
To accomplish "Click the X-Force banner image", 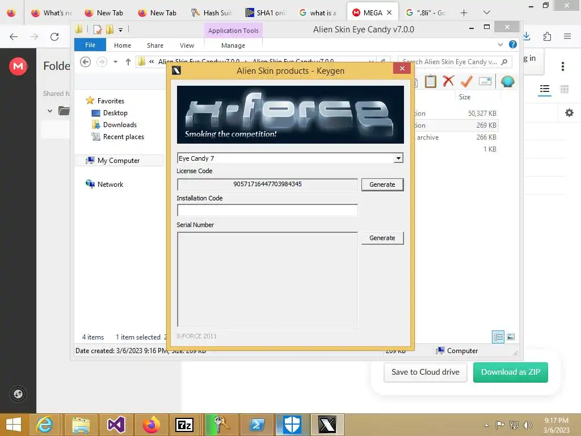I will 290,115.
